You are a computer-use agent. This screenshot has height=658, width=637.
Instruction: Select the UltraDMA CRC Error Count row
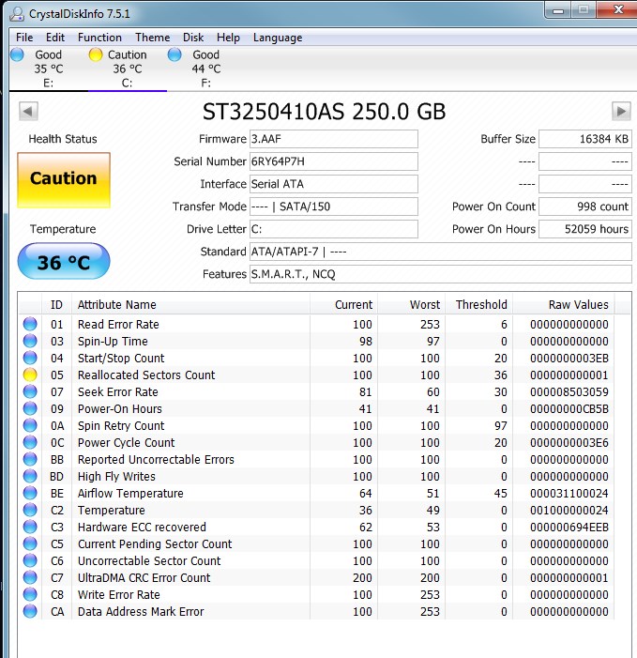coord(144,578)
